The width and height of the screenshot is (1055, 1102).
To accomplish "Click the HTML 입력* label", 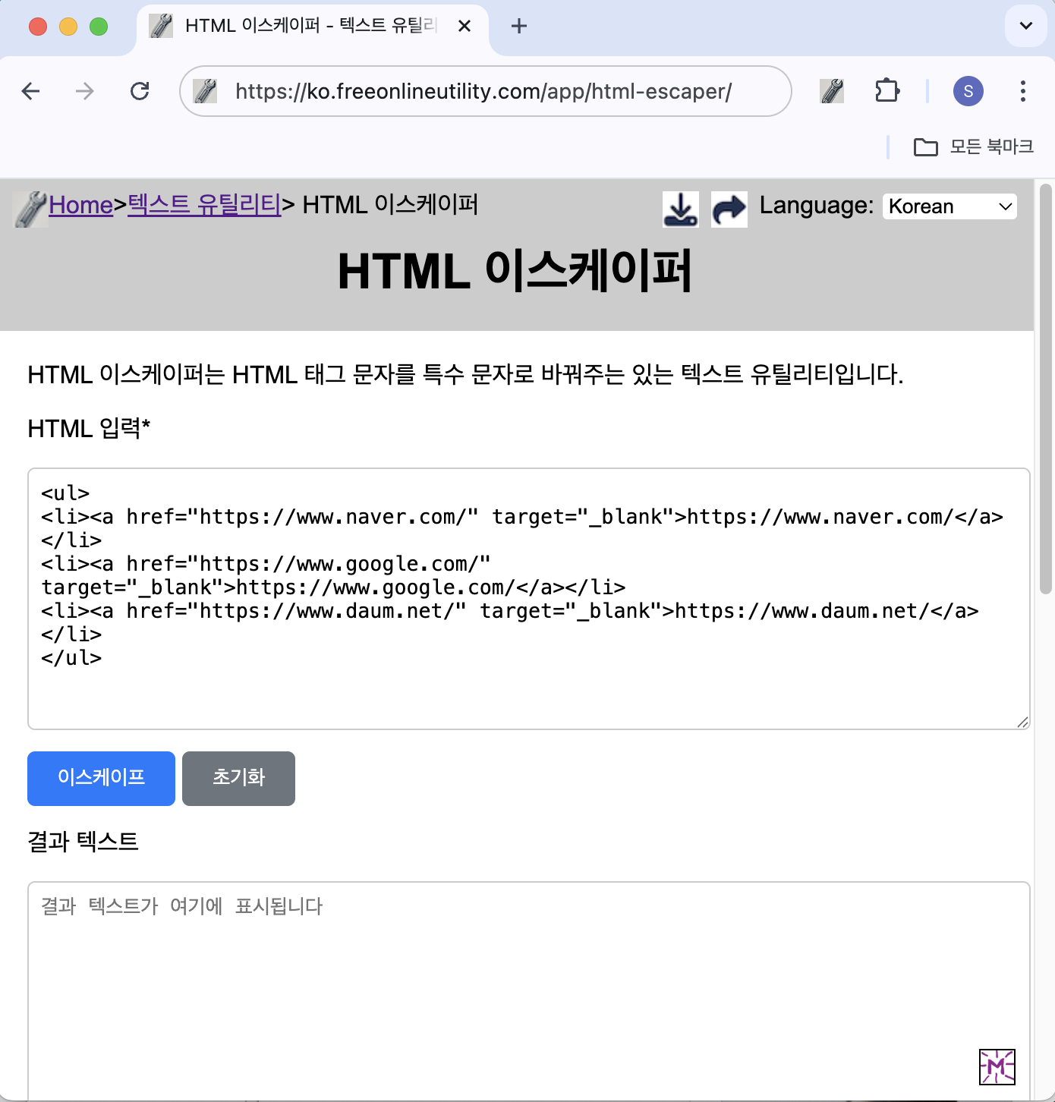I will pyautogui.click(x=89, y=429).
